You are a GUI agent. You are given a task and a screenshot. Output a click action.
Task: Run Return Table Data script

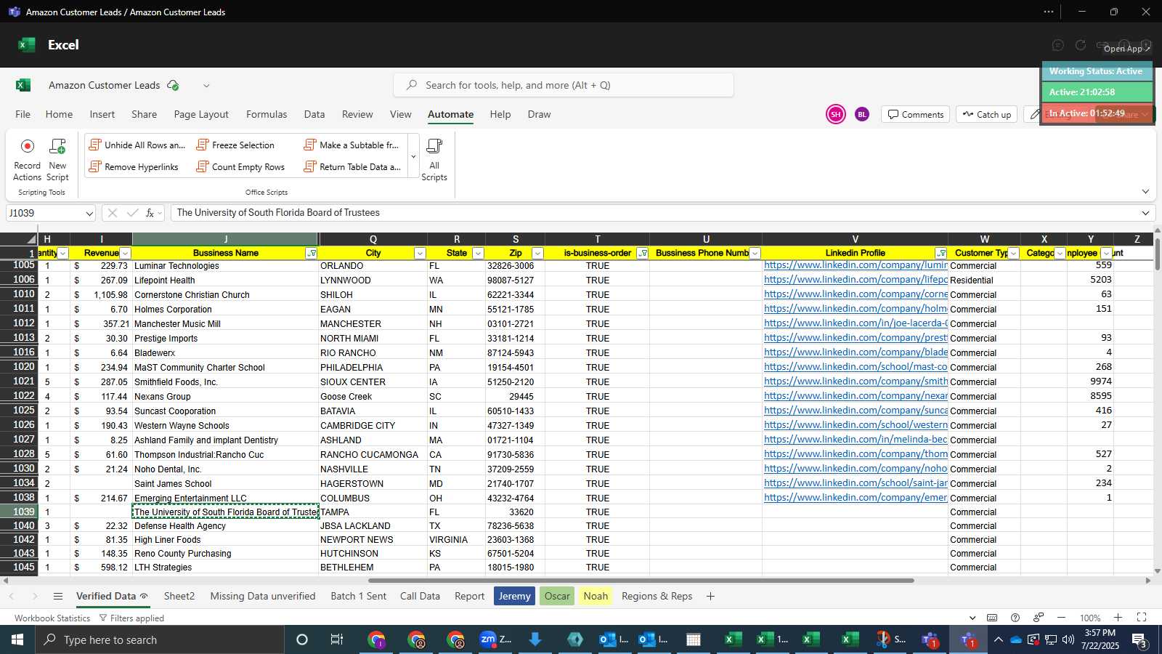(x=352, y=167)
